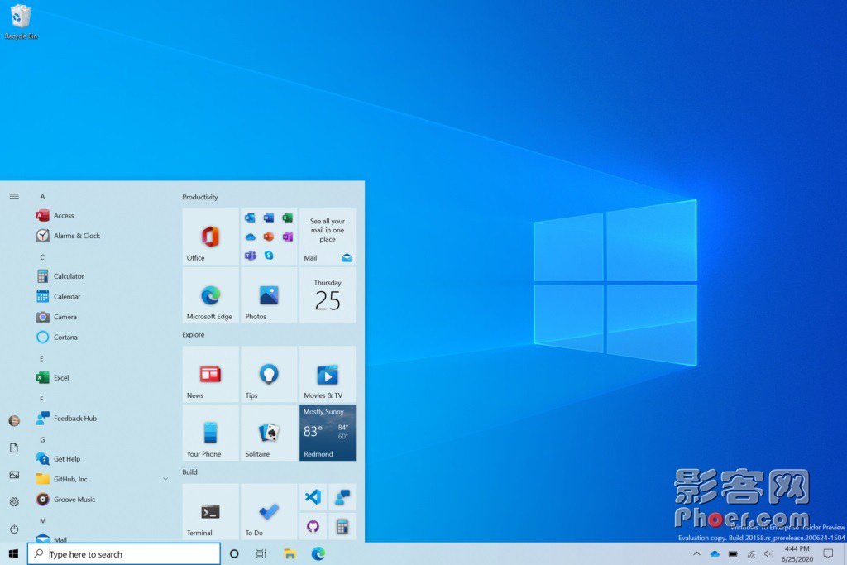Screen dimensions: 847x565
Task: Focus the Type here to search box
Action: (x=124, y=553)
